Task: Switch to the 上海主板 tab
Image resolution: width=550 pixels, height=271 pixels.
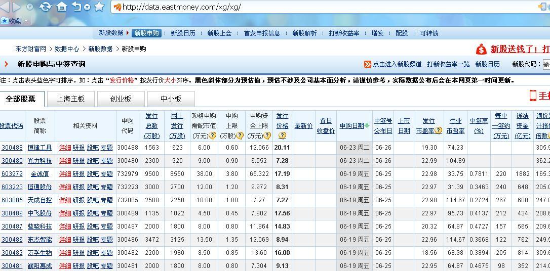Action: point(71,99)
